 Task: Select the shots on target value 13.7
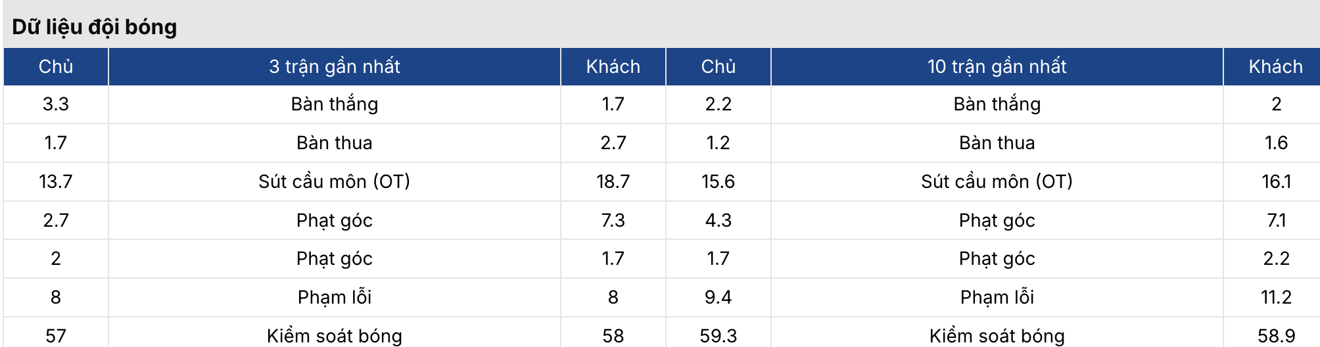click(56, 181)
